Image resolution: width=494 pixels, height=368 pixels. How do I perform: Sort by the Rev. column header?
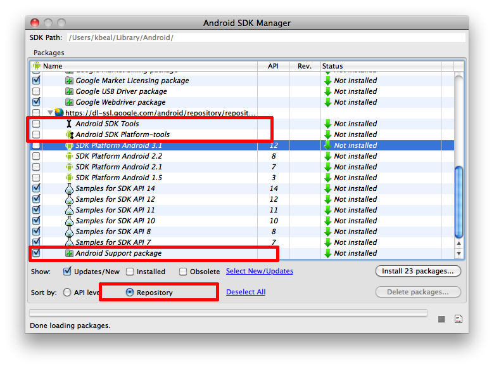point(305,66)
